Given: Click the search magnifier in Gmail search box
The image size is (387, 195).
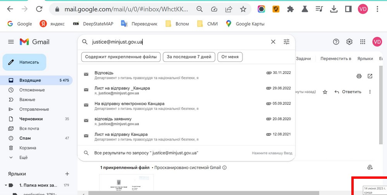Looking at the screenshot, I should [x=85, y=42].
